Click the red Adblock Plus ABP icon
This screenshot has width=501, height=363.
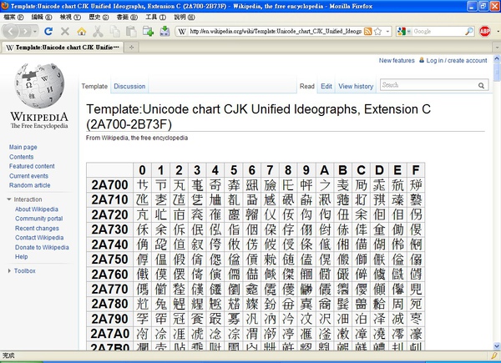tap(484, 31)
